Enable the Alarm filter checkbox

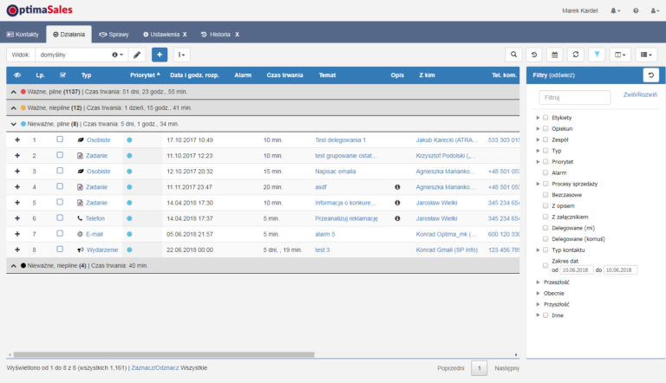pyautogui.click(x=545, y=172)
